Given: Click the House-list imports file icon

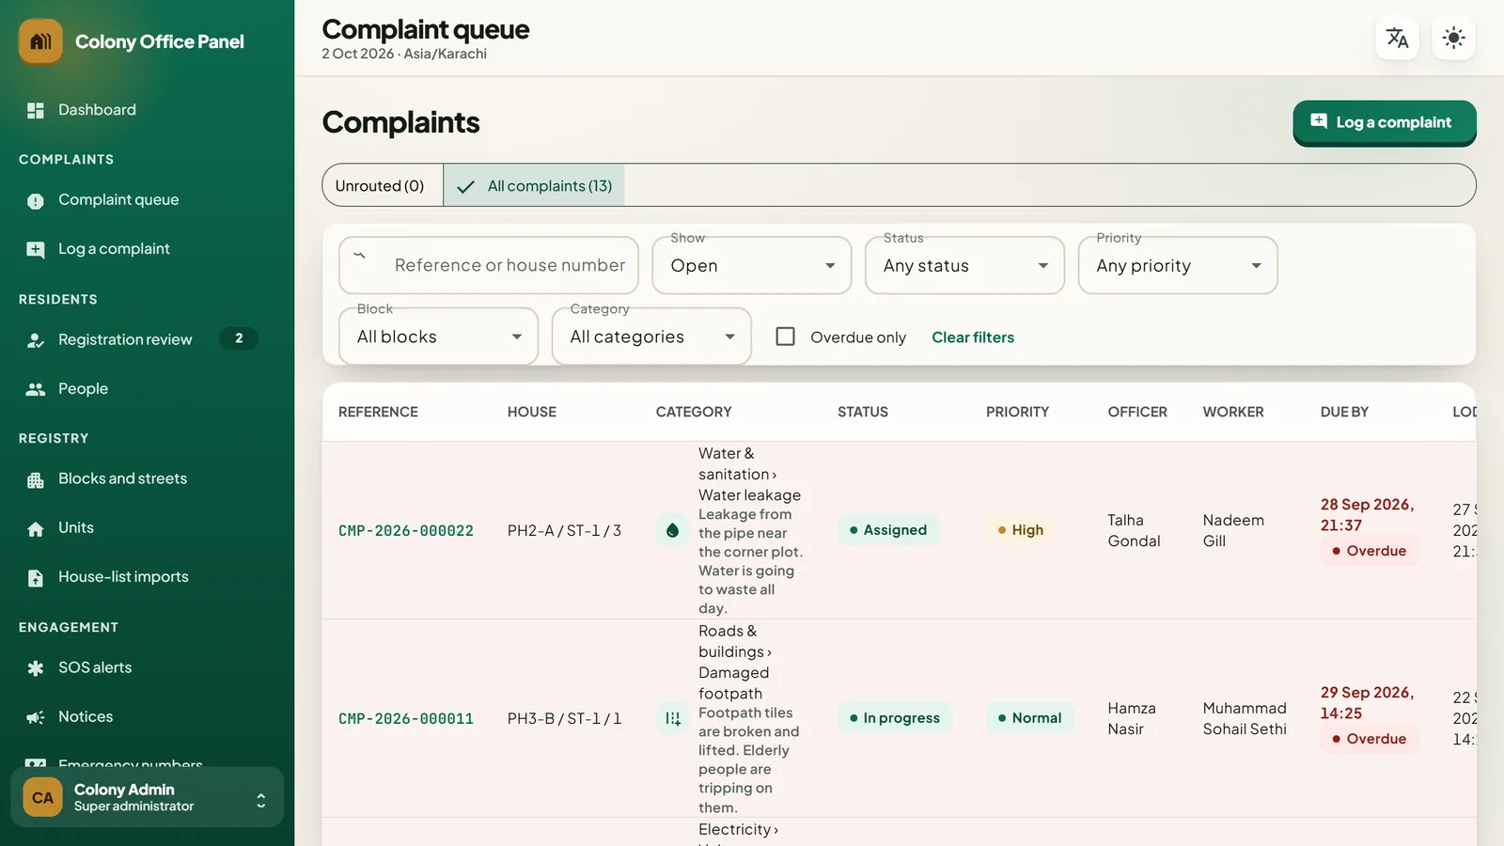Looking at the screenshot, I should [x=36, y=577].
